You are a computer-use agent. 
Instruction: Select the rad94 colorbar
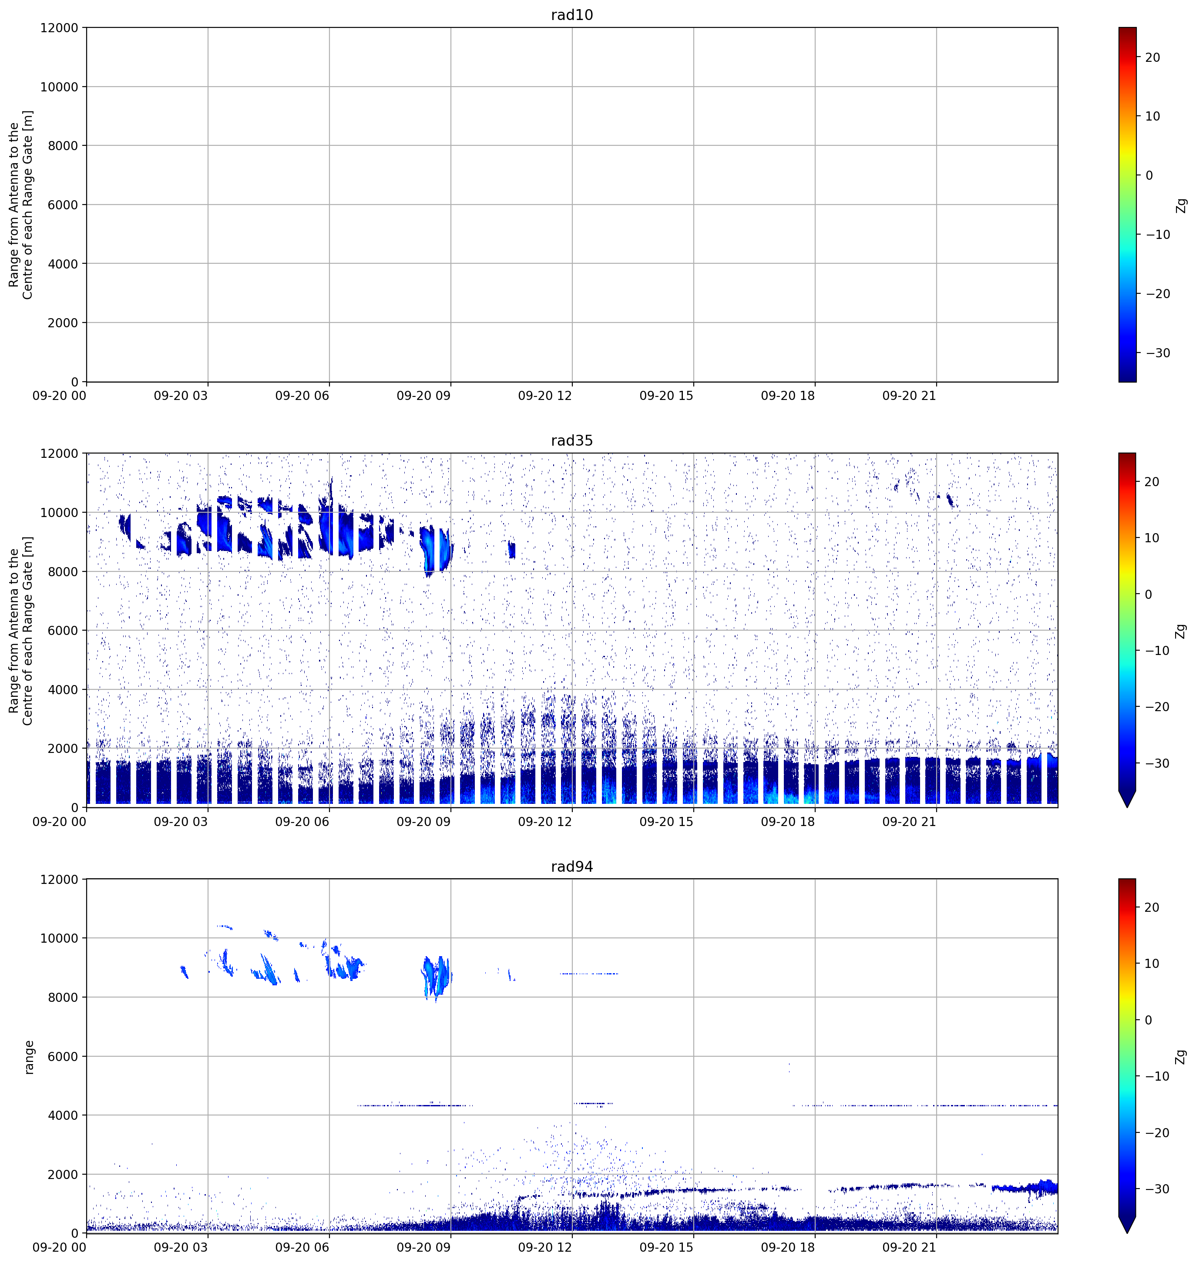coord(1127,1056)
